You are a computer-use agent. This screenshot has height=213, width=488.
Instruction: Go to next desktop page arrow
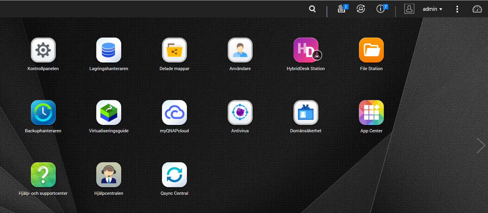481,146
